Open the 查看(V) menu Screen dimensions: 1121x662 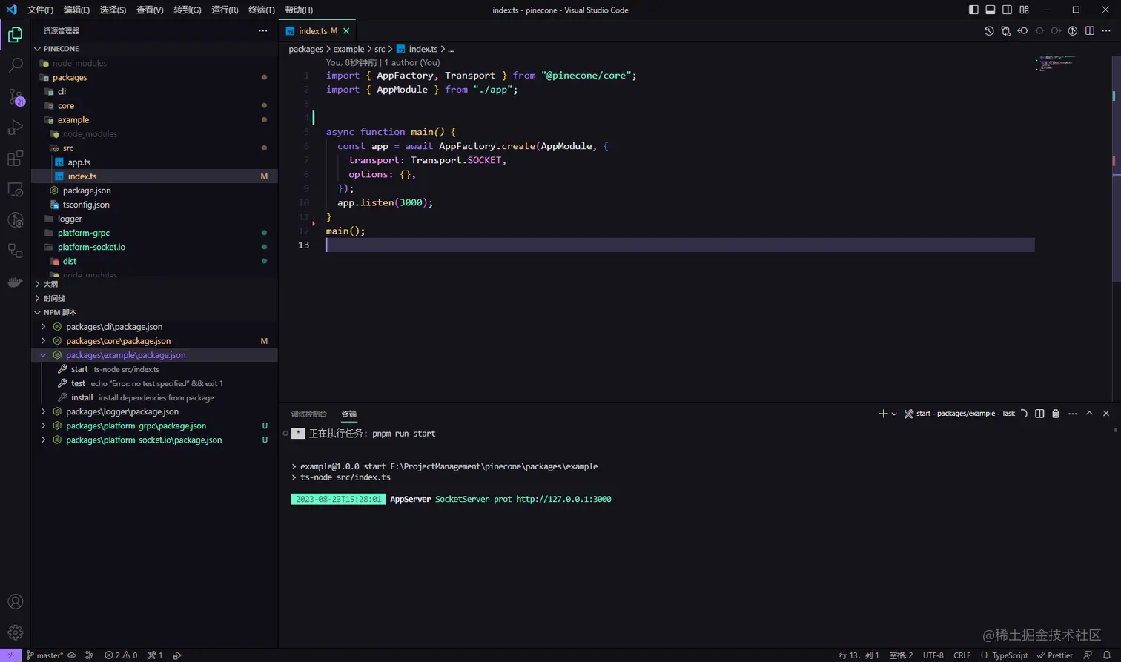click(150, 10)
